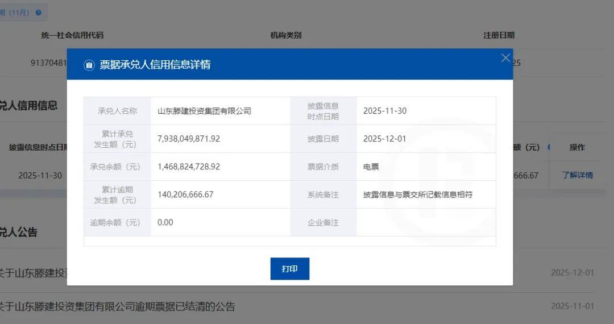614x324 pixels.
Task: Click the empty 企业备注 value cell
Action: 425,222
